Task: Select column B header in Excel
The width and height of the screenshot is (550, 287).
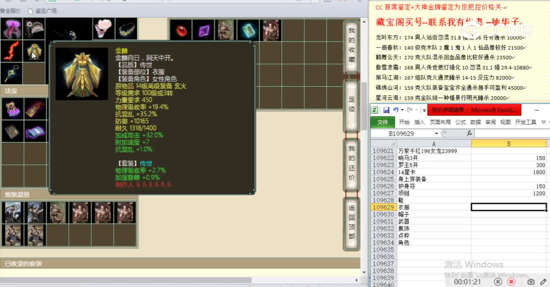Action: pos(509,143)
